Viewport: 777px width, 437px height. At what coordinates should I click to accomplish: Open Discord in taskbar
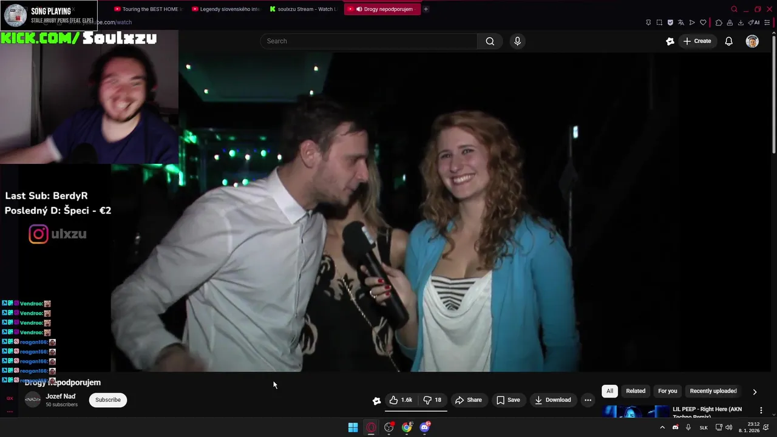pos(425,427)
